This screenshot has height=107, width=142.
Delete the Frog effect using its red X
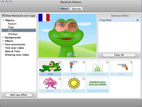click(x=60, y=62)
